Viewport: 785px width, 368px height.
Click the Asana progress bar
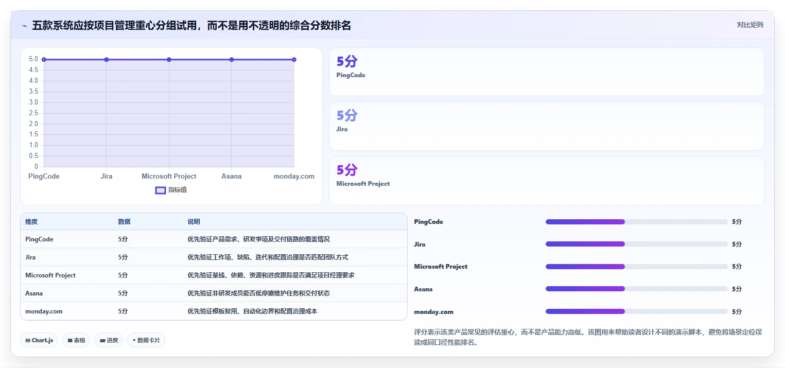point(637,289)
